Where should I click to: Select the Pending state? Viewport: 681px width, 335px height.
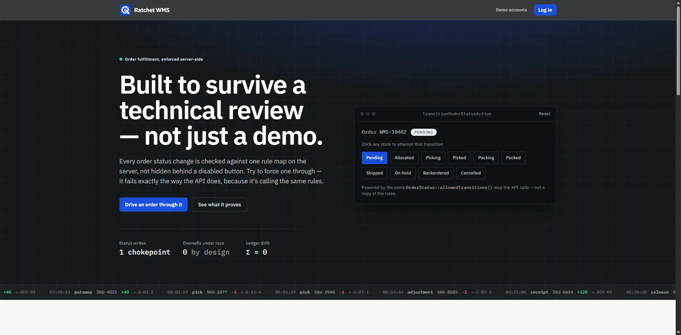(375, 158)
